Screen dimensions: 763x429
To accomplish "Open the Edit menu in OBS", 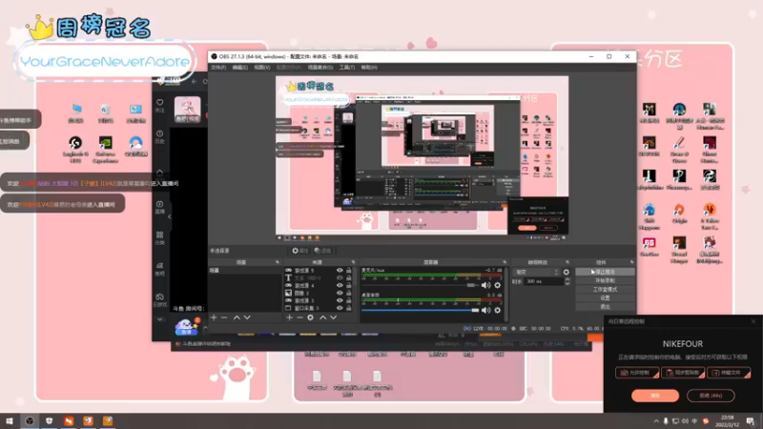I will 240,68.
